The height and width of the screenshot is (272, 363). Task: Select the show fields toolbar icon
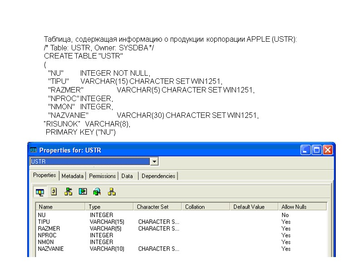click(x=40, y=192)
